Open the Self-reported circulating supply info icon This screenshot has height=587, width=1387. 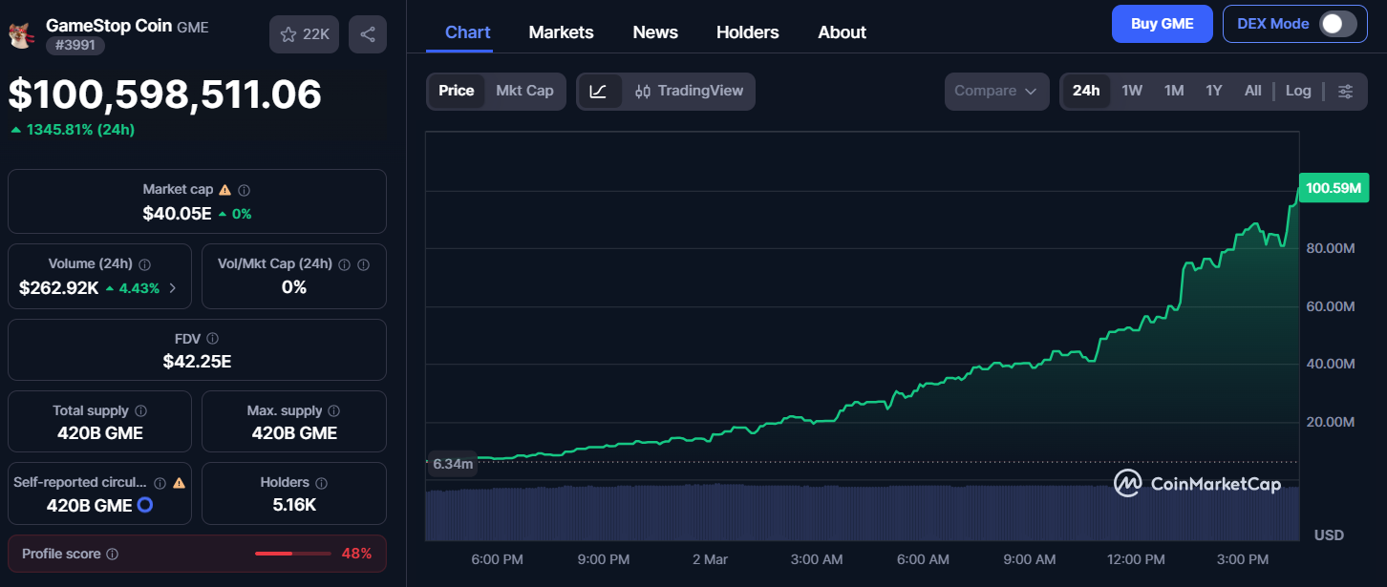pos(160,483)
